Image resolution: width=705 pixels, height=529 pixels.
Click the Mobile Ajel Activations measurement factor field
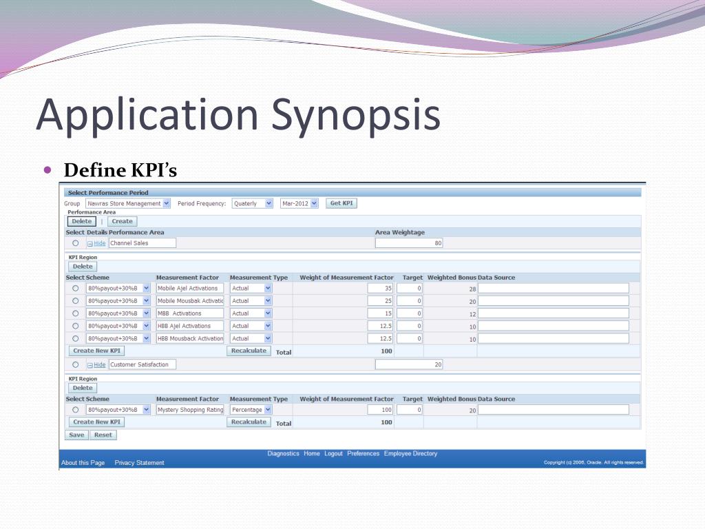(x=190, y=289)
